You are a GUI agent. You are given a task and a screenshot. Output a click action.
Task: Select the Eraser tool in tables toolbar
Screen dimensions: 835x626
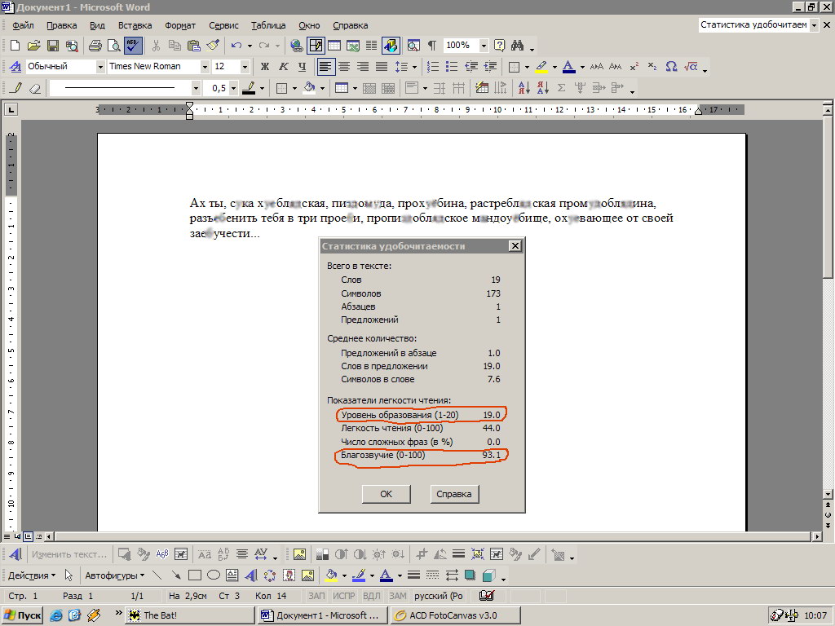pyautogui.click(x=34, y=88)
